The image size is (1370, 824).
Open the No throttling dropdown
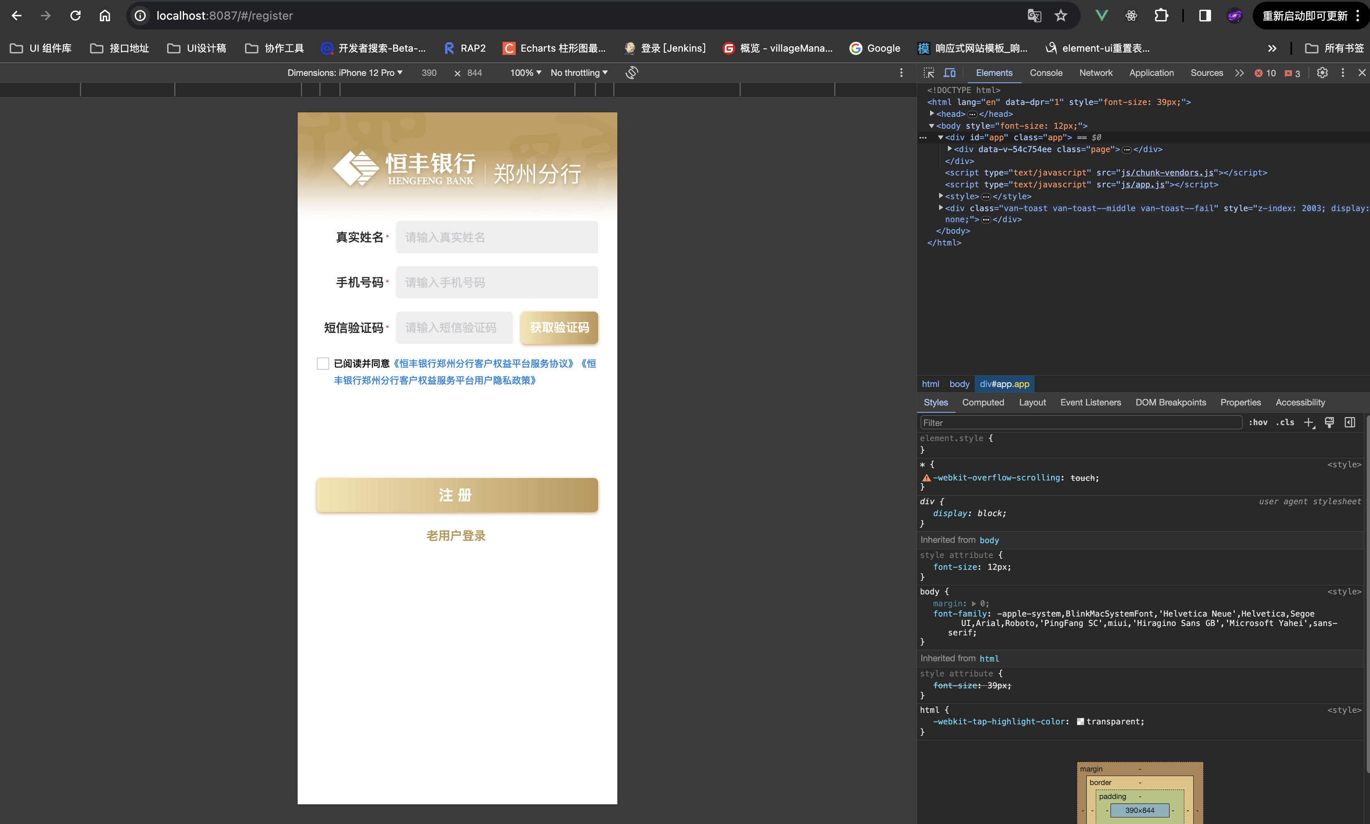click(579, 73)
